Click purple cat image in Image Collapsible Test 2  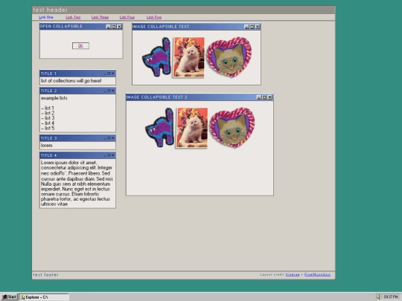pyautogui.click(x=159, y=128)
